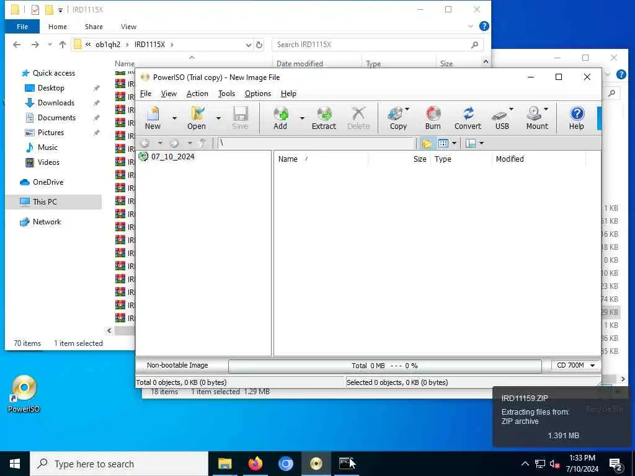This screenshot has width=635, height=476.
Task: Open the Tools menu
Action: pos(226,94)
